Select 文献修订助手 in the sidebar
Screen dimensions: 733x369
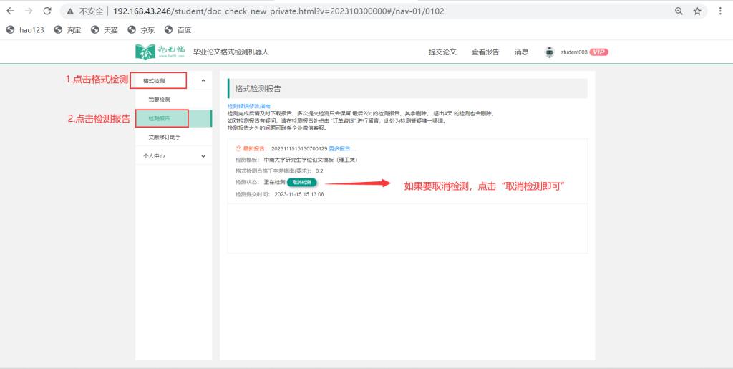(x=164, y=137)
